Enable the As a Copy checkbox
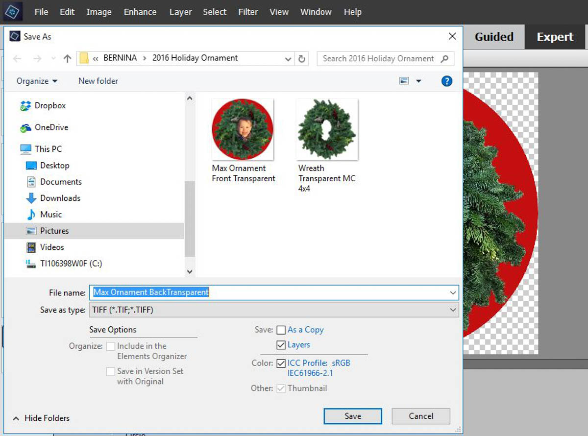 281,330
